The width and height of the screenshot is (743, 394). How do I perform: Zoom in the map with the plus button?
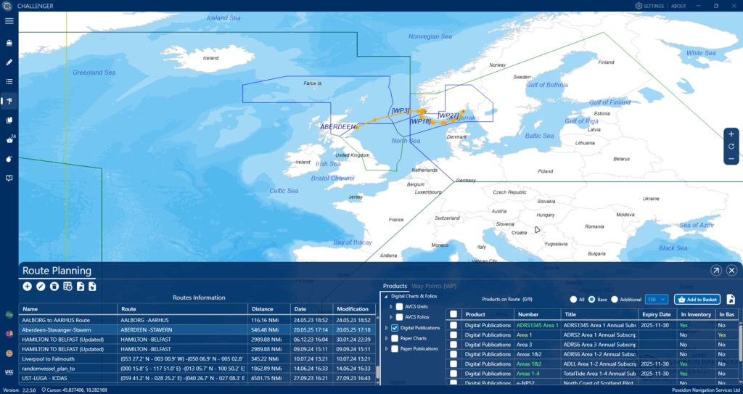tap(731, 134)
